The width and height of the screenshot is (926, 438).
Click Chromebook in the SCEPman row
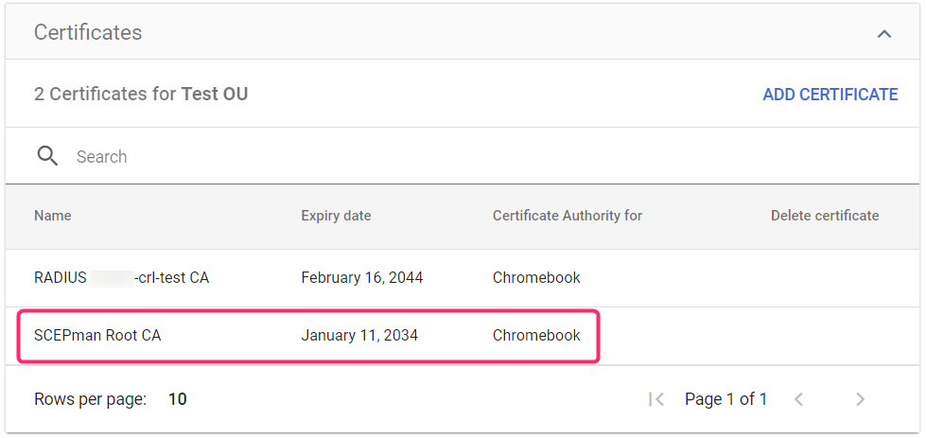click(536, 336)
